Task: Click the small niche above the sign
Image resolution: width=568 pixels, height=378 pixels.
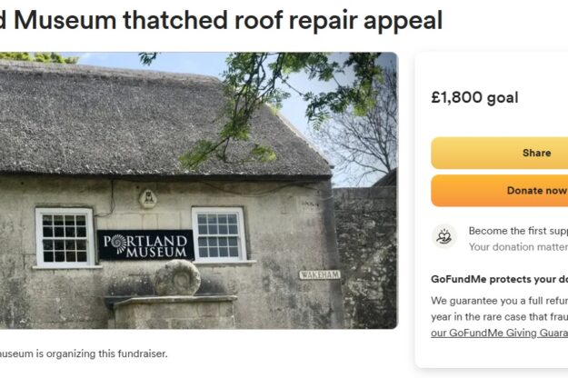Action: pyautogui.click(x=147, y=197)
